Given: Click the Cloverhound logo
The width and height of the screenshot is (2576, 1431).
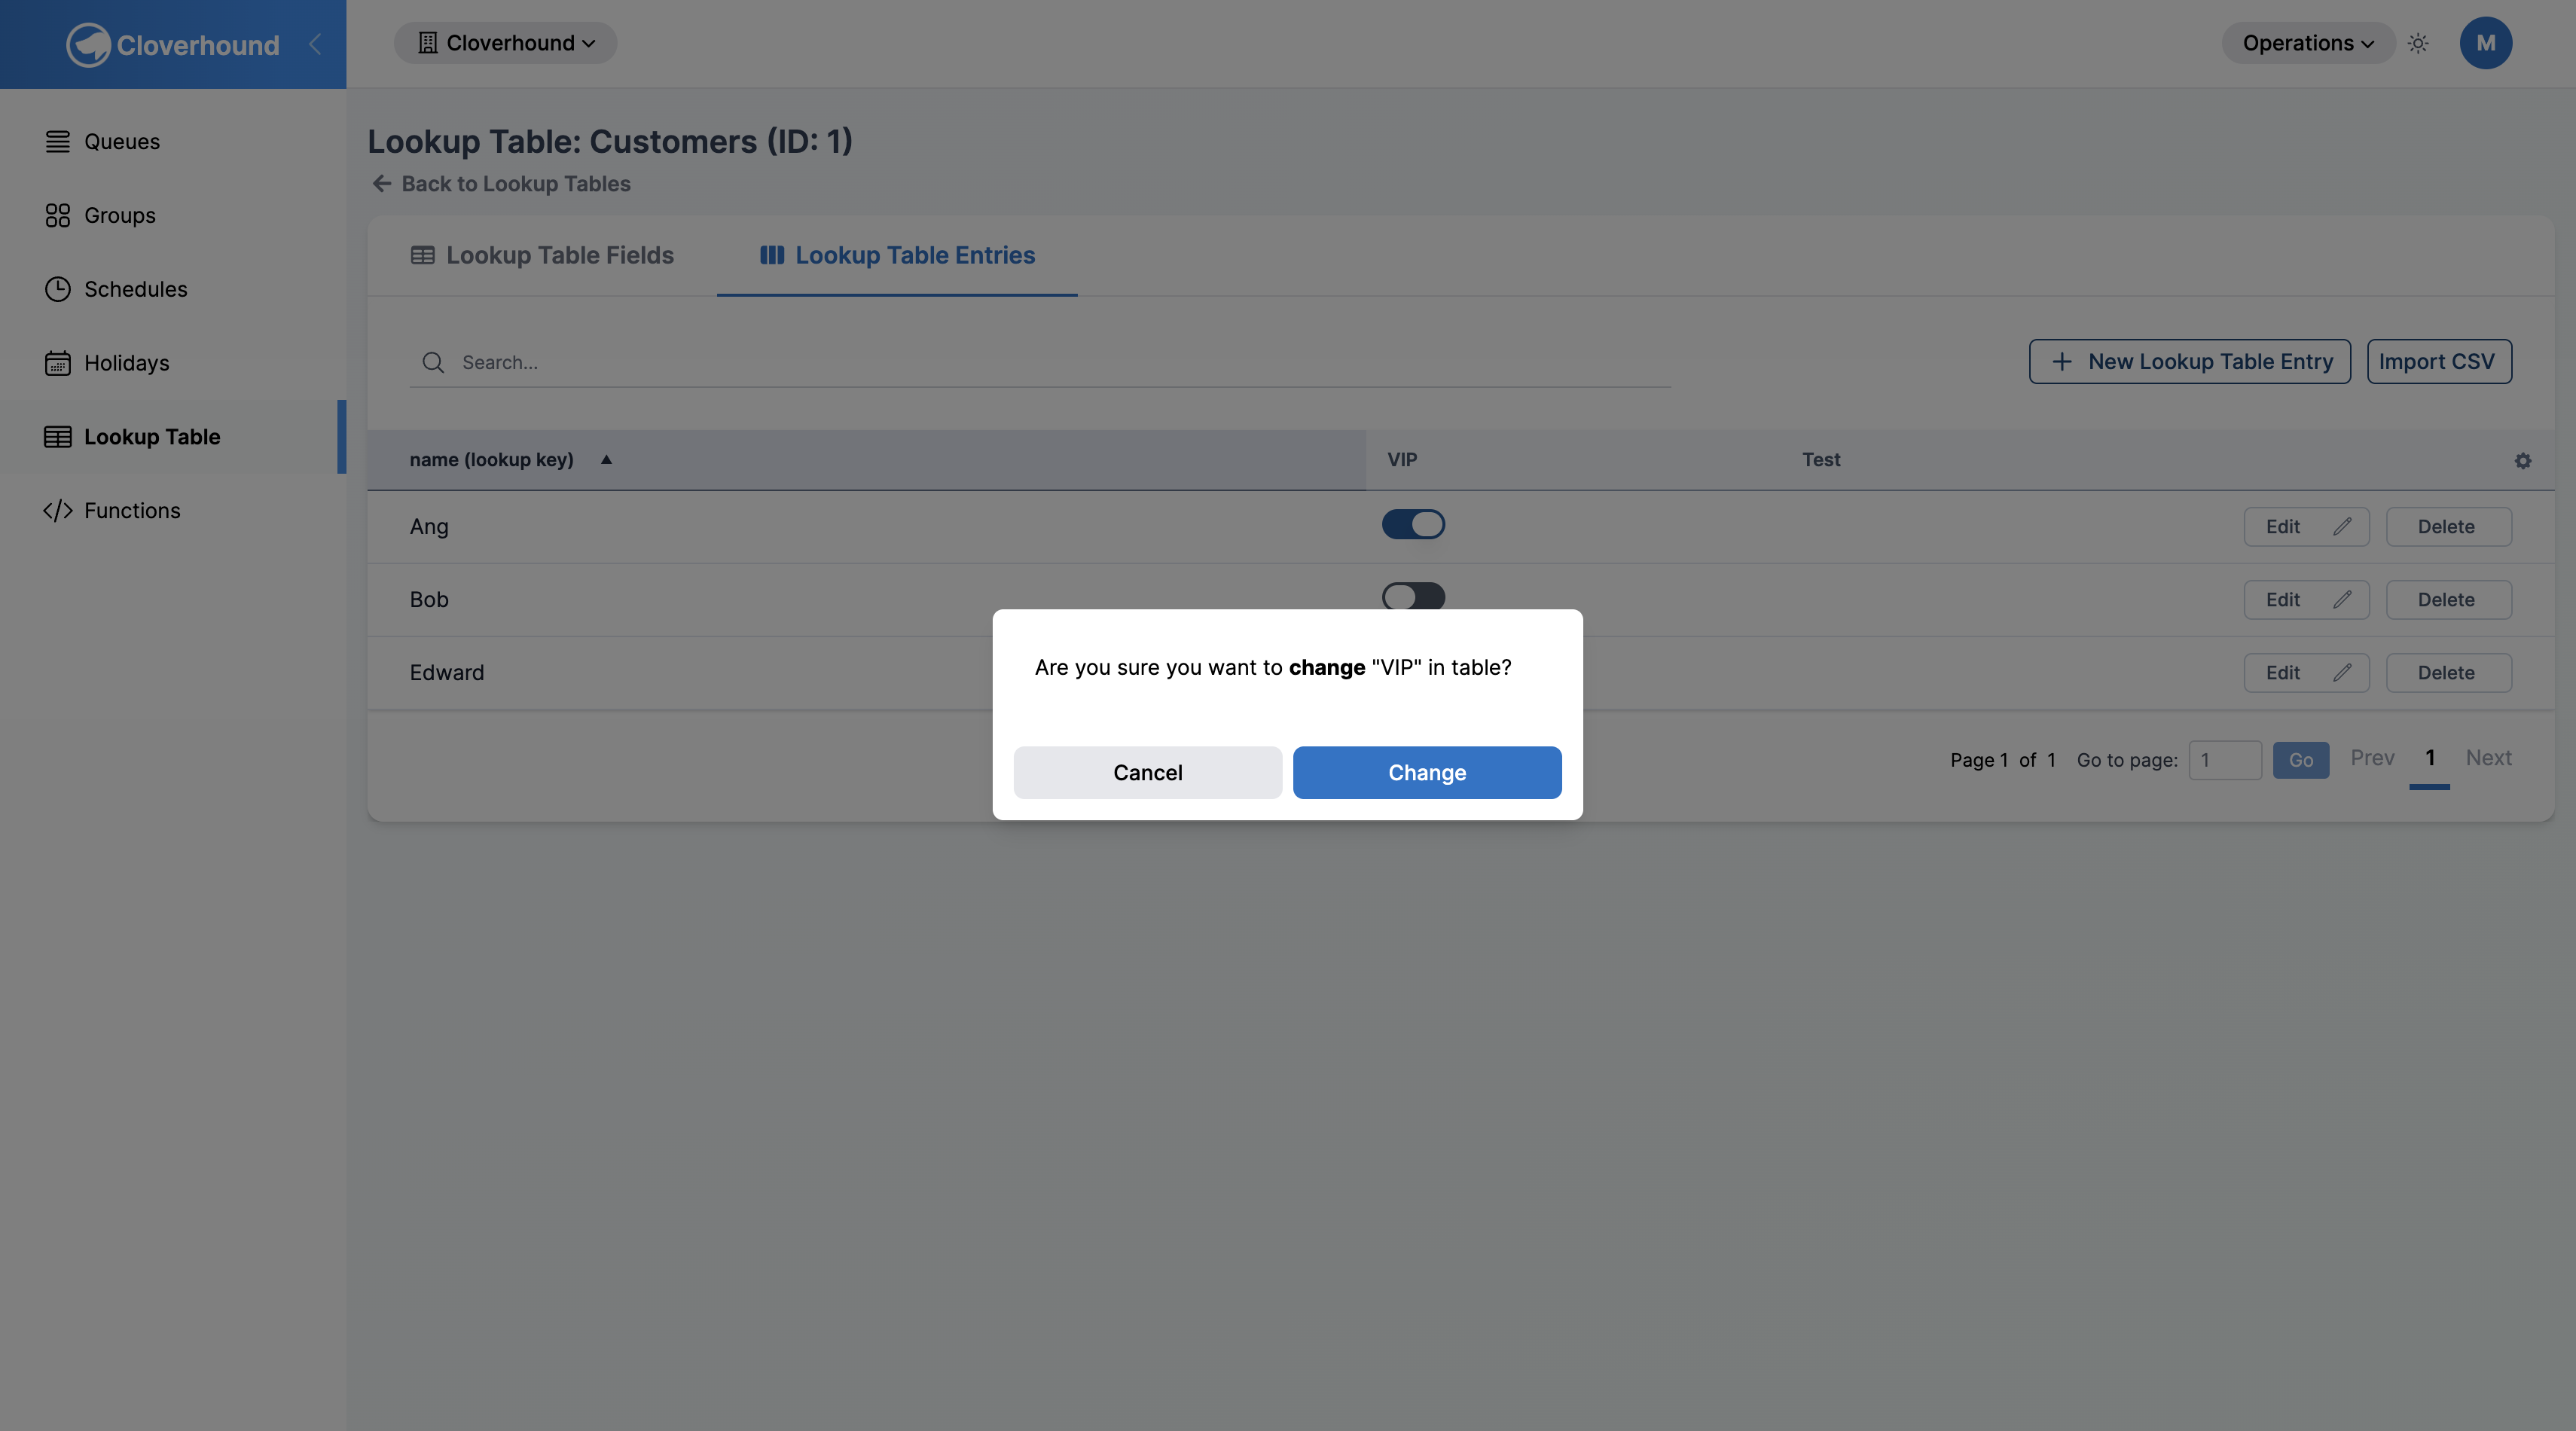Looking at the screenshot, I should (173, 45).
